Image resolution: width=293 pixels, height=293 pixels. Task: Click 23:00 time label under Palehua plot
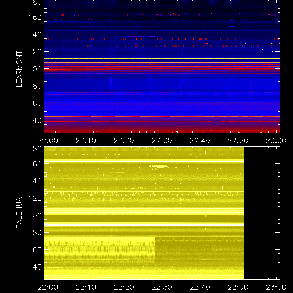click(276, 287)
